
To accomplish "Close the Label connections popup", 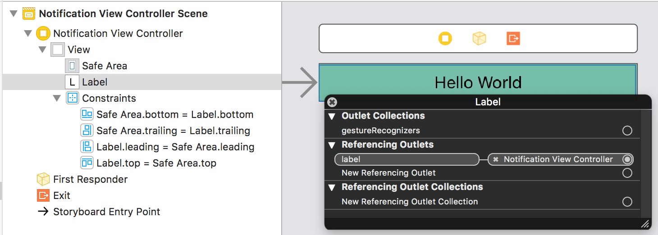I will (332, 102).
